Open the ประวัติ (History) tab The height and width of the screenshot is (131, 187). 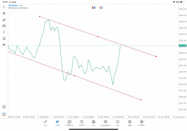pos(82,123)
